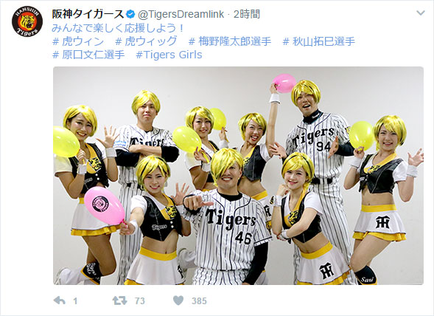
Task: Enlarge the Tigers group photo
Action: 238,176
